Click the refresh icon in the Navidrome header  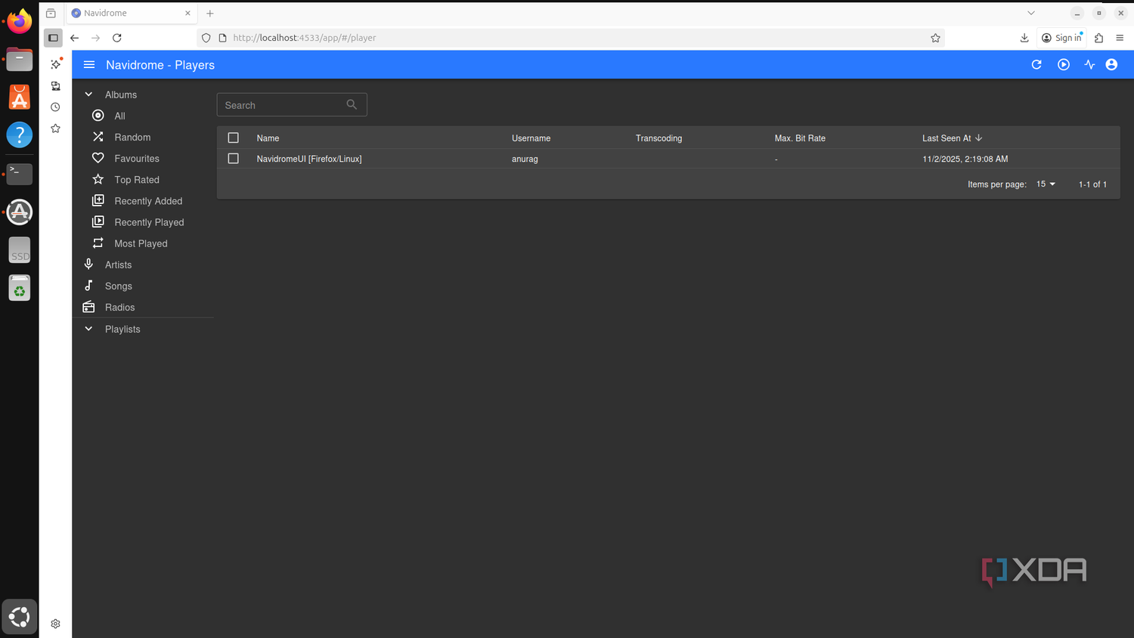1036,65
